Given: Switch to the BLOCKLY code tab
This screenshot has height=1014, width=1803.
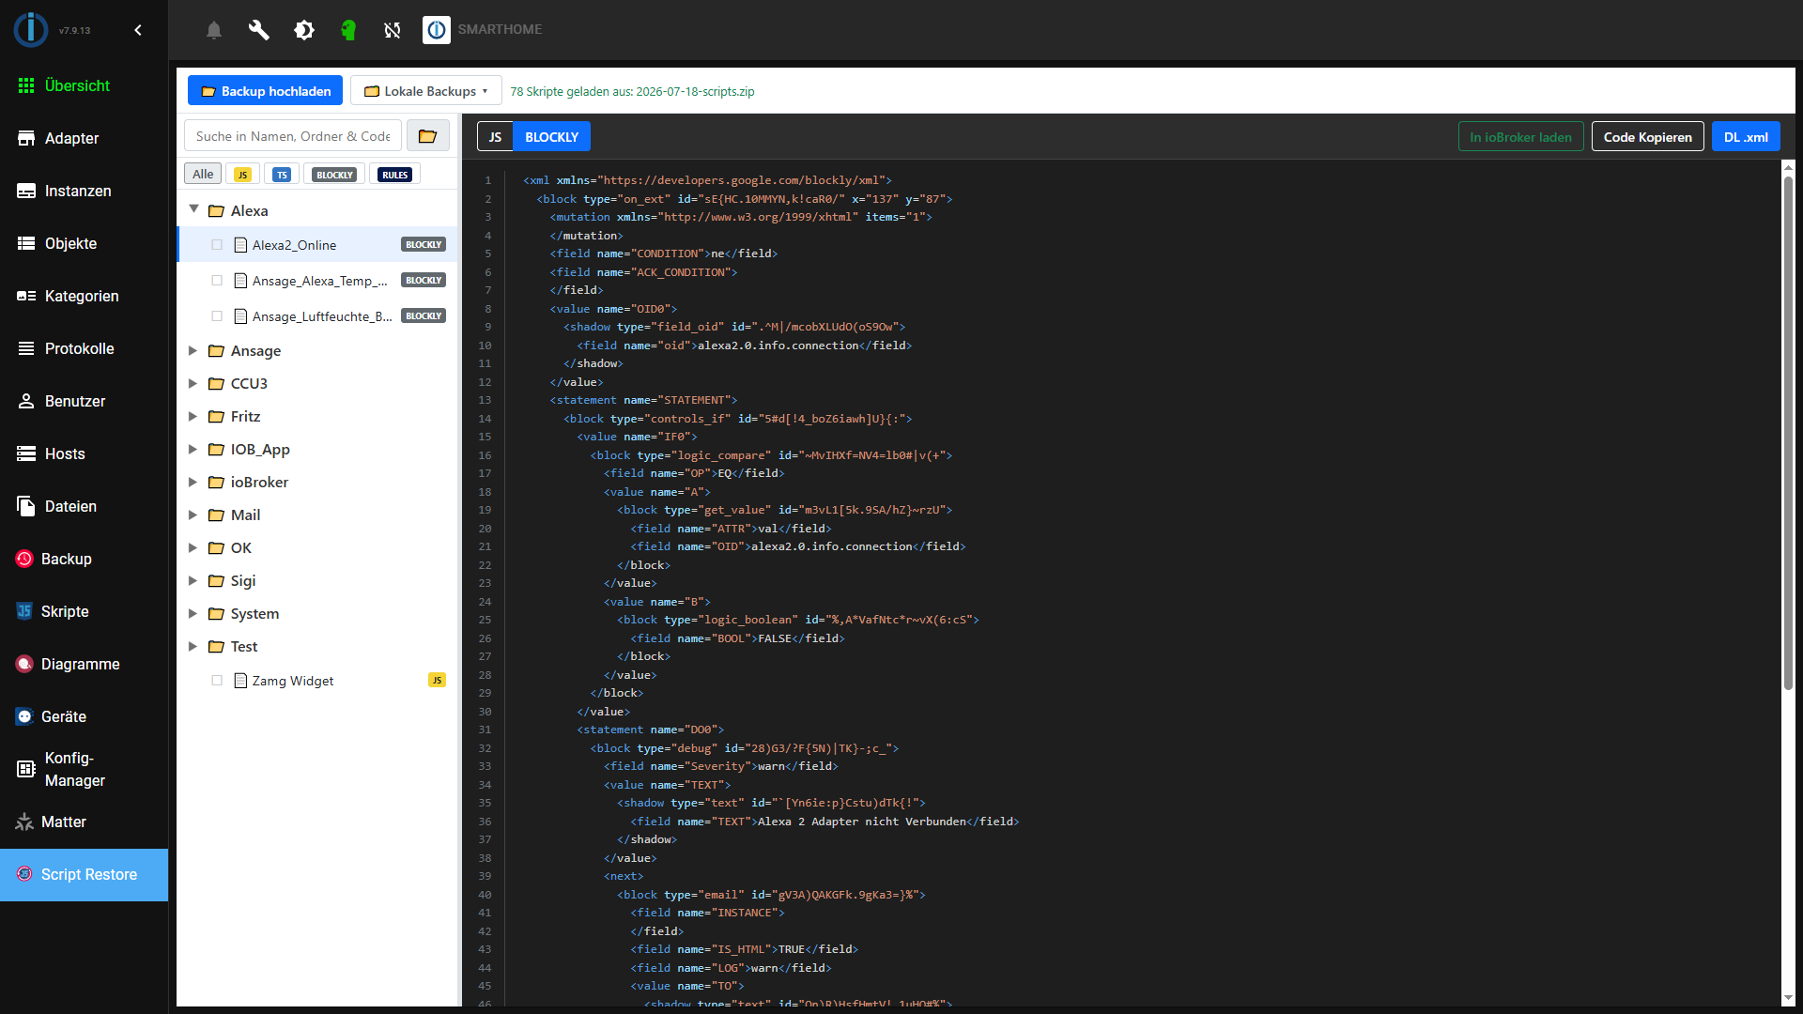Looking at the screenshot, I should point(551,137).
